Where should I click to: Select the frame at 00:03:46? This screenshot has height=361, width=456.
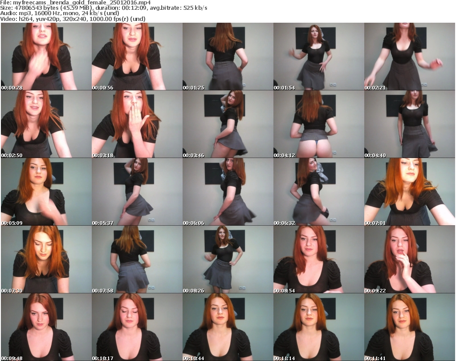click(x=228, y=124)
